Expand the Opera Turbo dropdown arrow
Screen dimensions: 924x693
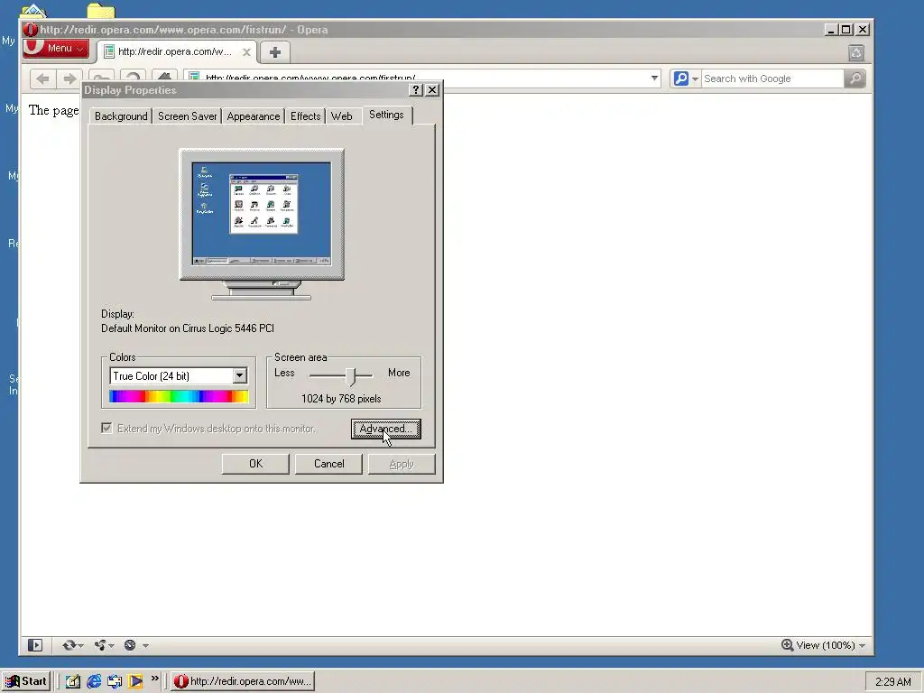click(x=145, y=646)
